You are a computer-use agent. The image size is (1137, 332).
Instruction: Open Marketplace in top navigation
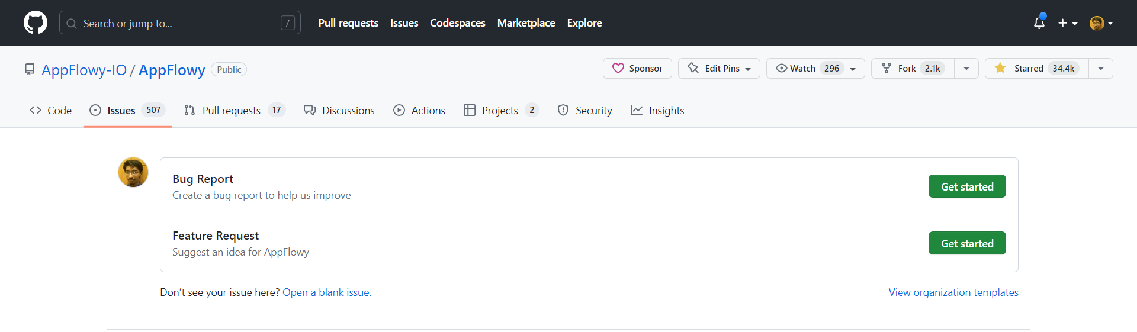pos(526,23)
